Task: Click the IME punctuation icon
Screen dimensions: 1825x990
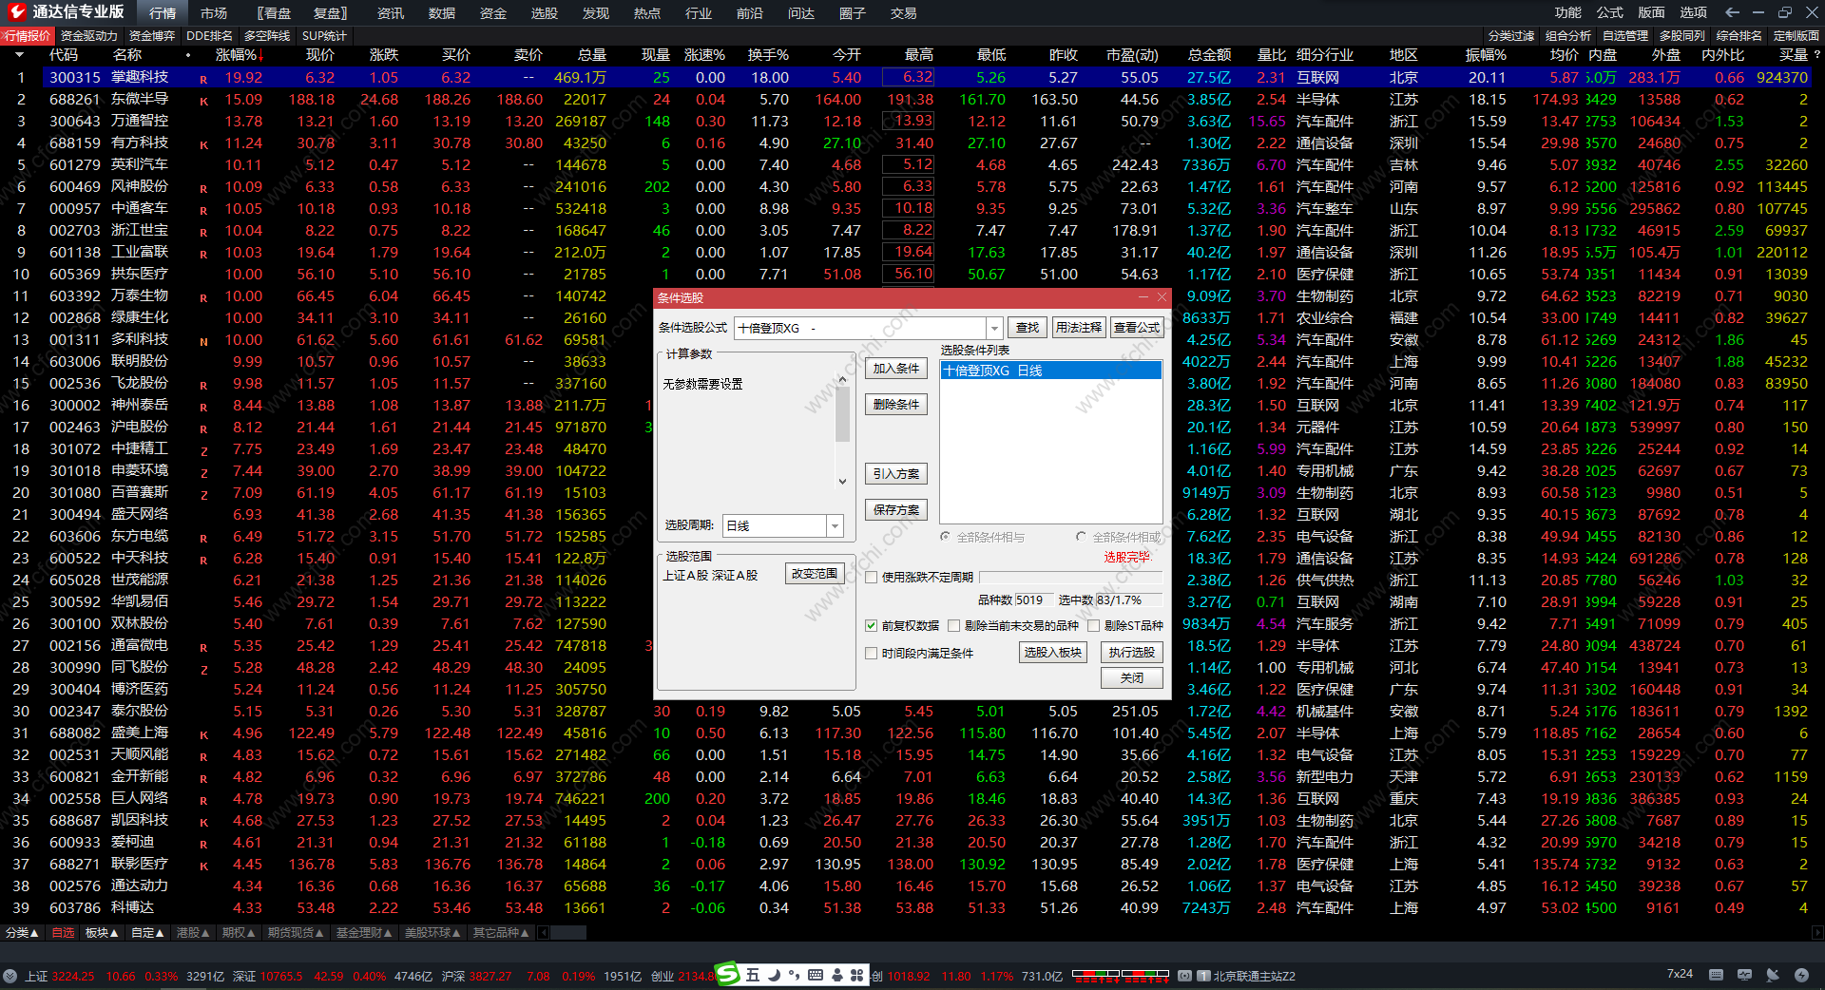Action: [x=795, y=975]
